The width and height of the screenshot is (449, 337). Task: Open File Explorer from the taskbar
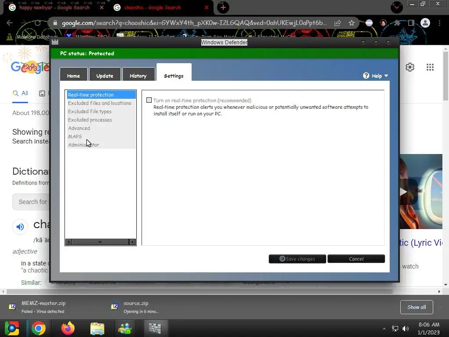tap(97, 328)
